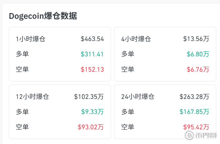Click the green $9.33万 long value
Viewport: 220px width, 144px height.
(92, 112)
